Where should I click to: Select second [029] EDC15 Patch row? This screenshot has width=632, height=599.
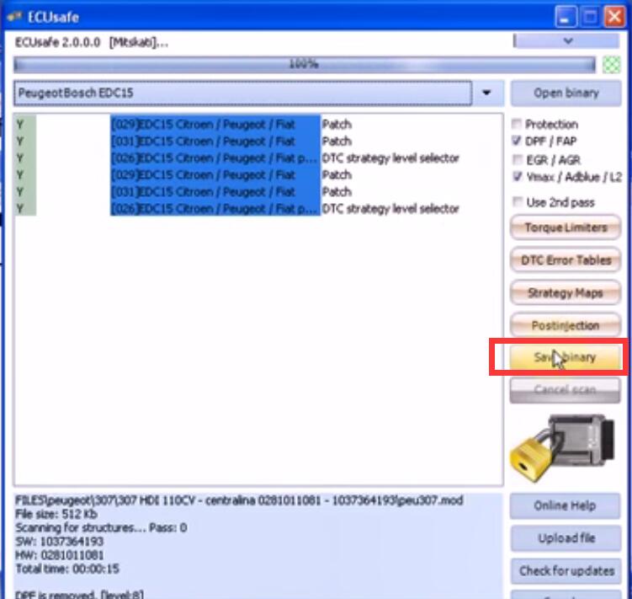click(x=258, y=174)
